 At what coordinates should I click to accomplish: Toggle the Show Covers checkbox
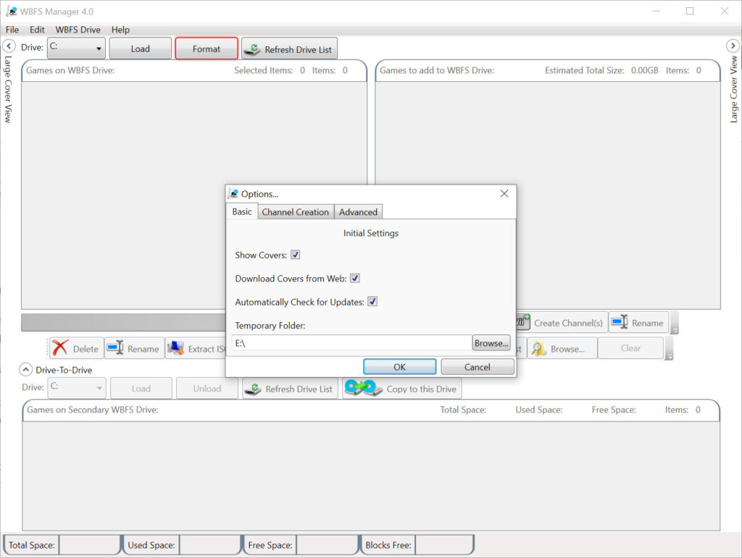(296, 255)
